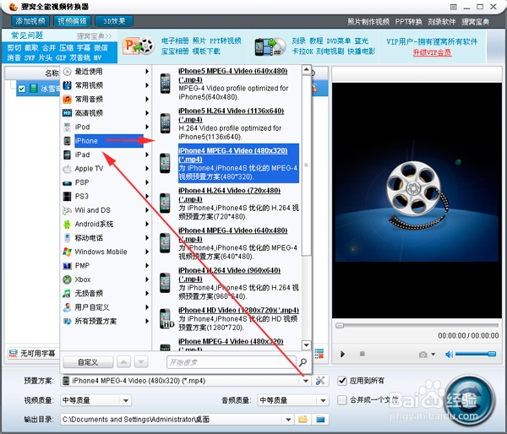The height and width of the screenshot is (434, 507).
Task: Click the Xbox logo icon
Action: [x=67, y=279]
